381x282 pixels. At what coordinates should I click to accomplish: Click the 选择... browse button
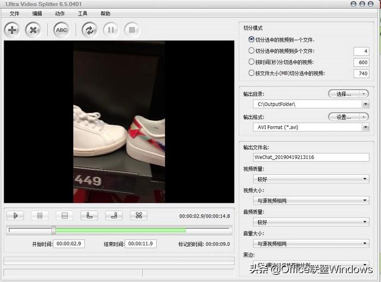pos(348,94)
